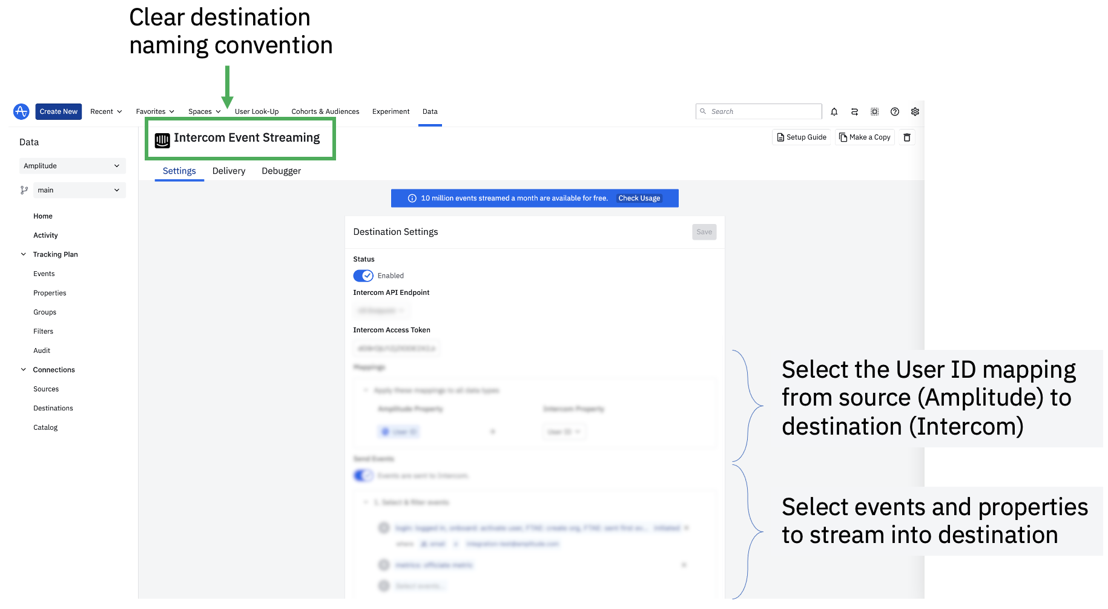Click the branch icon beside main
This screenshot has width=1108, height=609.
(24, 190)
